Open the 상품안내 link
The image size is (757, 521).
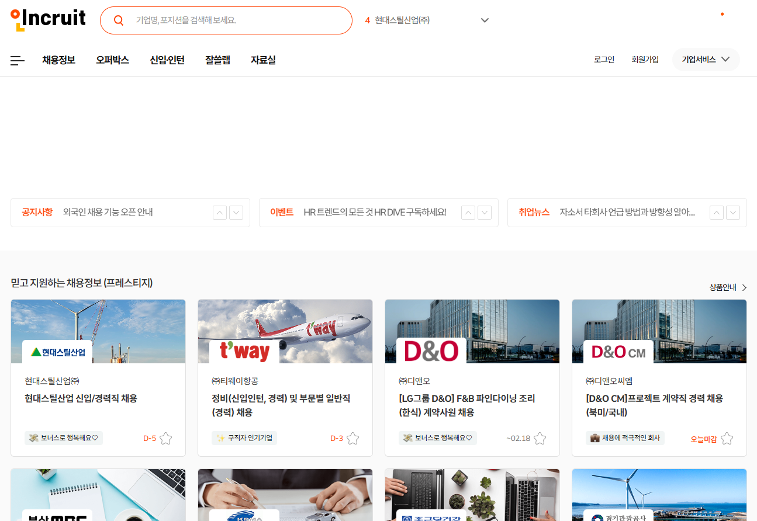723,287
